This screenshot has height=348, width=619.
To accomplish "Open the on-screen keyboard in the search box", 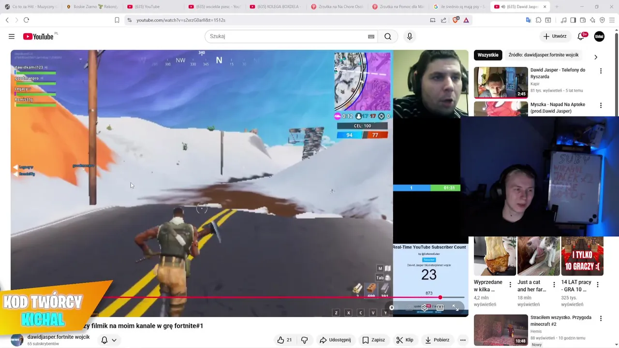I will 371,36.
